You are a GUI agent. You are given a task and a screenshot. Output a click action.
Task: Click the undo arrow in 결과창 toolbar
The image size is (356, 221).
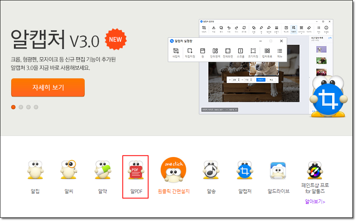click(x=229, y=28)
